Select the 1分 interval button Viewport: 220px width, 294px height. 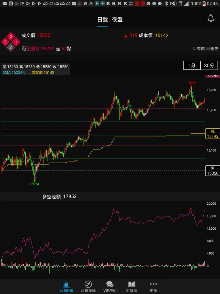pyautogui.click(x=192, y=66)
